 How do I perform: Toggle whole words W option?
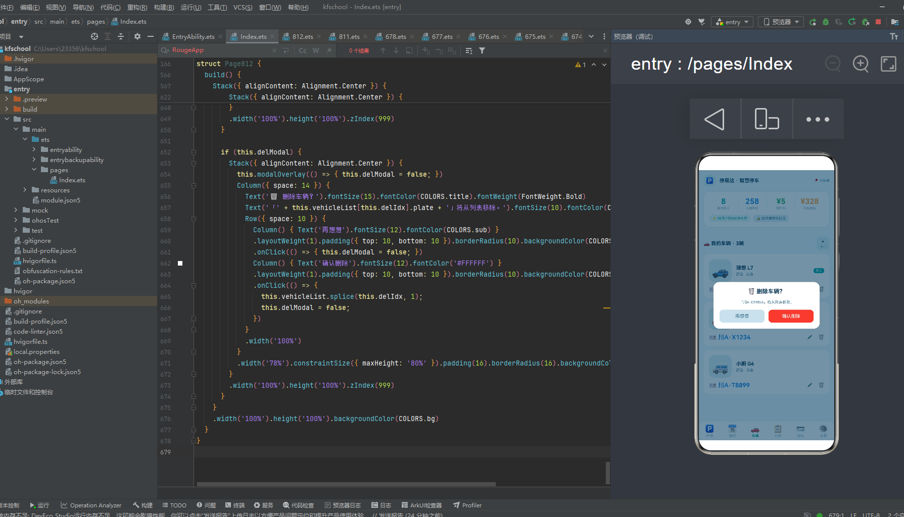point(316,50)
